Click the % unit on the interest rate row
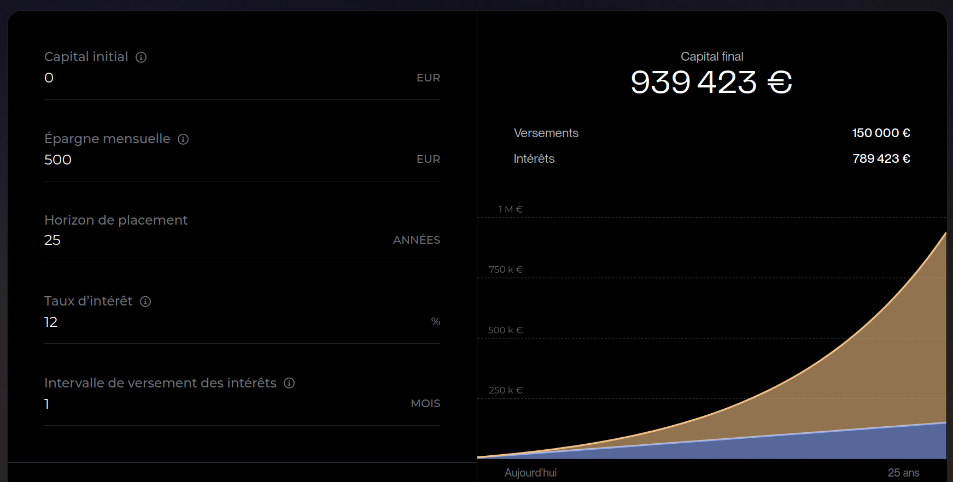Viewport: 953px width, 482px height. point(435,322)
